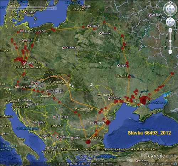This screenshot has width=178, height=166.
Task: Click the Google Earth logo
Action: pyautogui.click(x=162, y=156)
